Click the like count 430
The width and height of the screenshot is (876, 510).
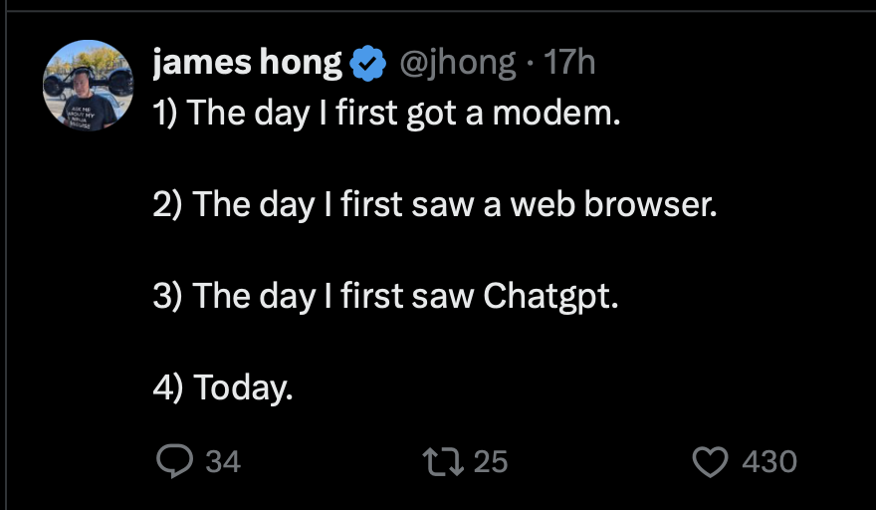[x=769, y=461]
